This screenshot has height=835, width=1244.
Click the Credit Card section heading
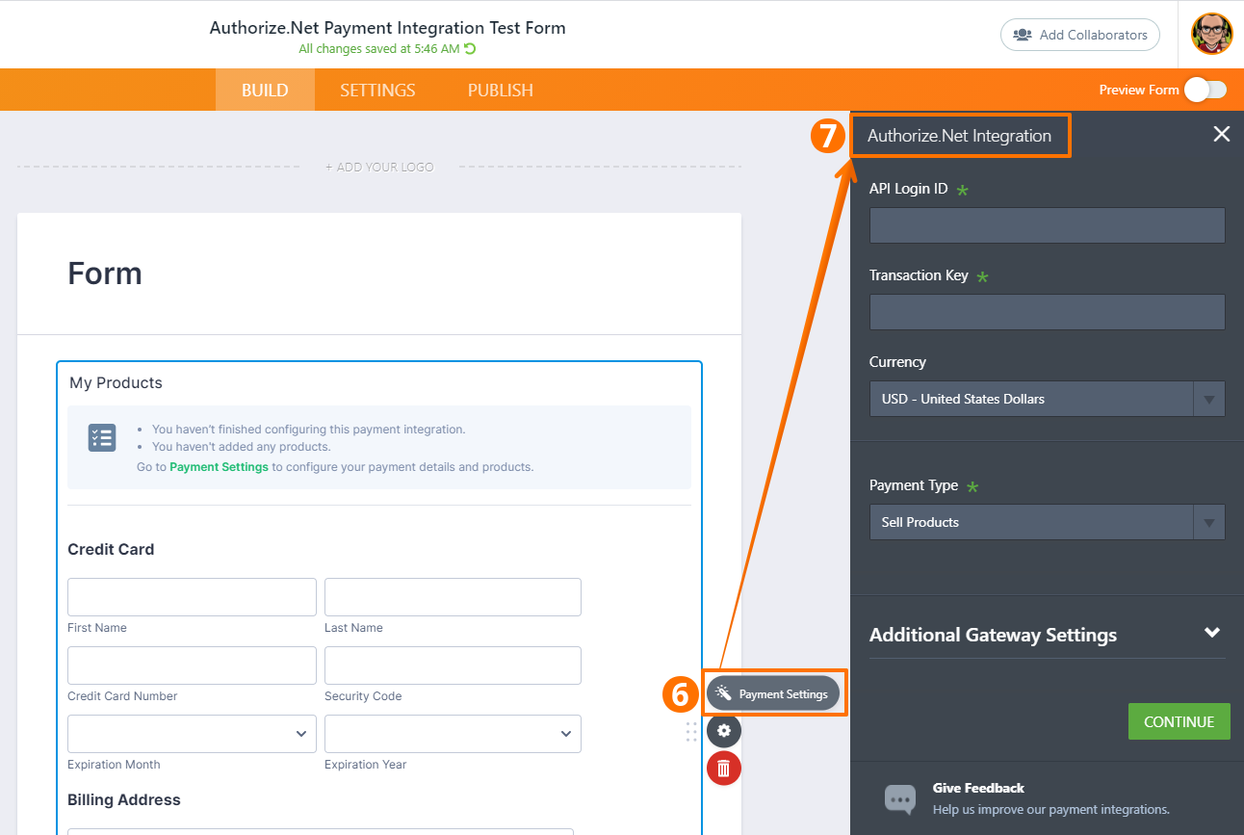click(x=111, y=549)
